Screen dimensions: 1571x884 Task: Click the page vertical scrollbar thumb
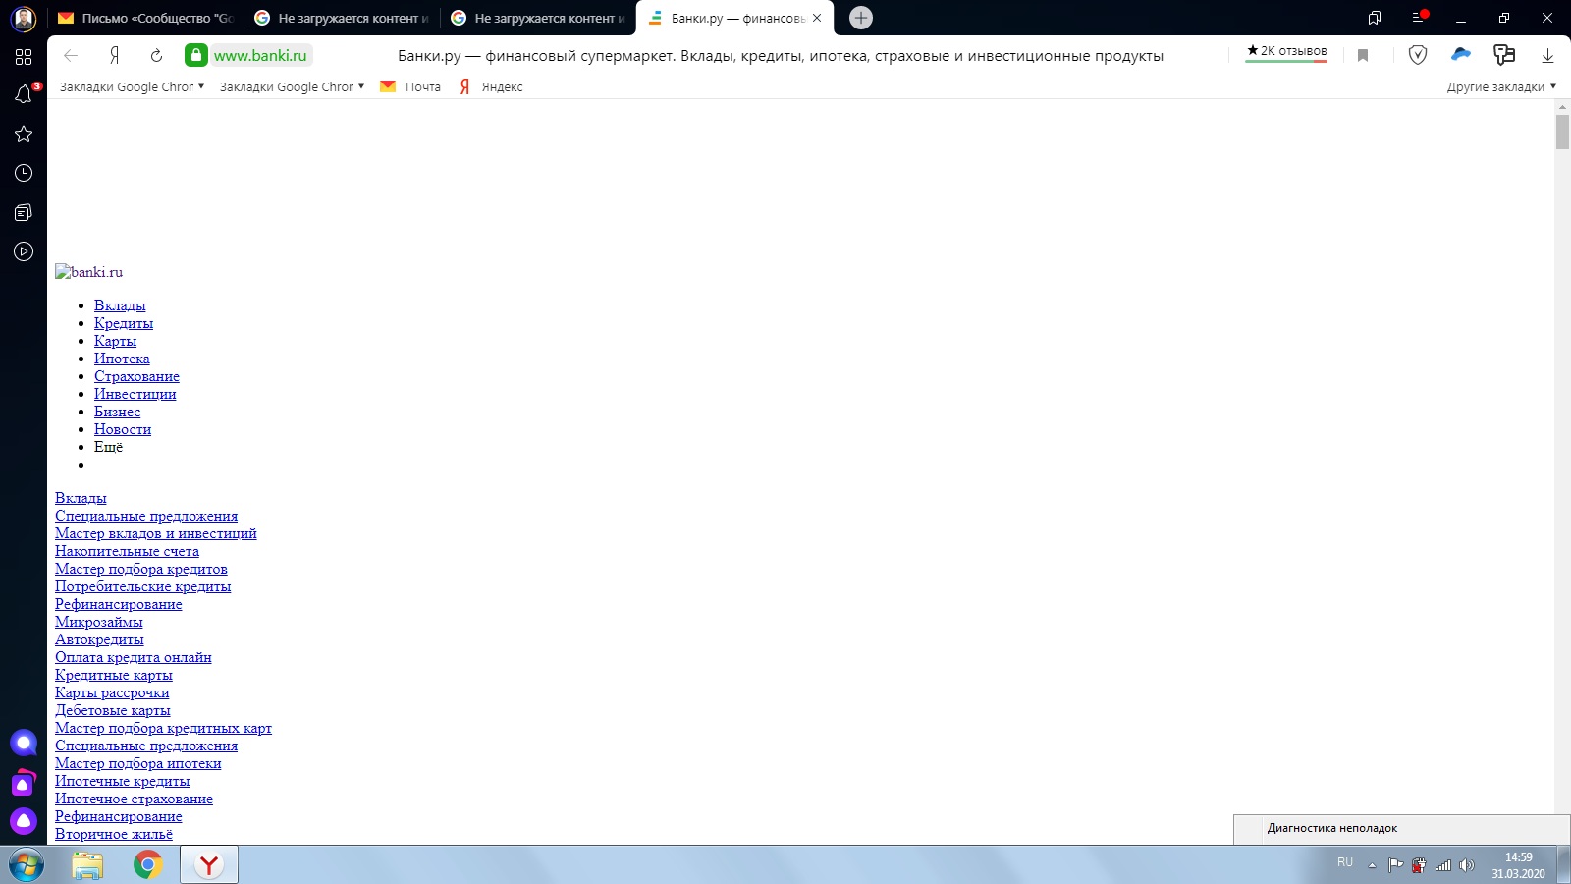point(1562,132)
